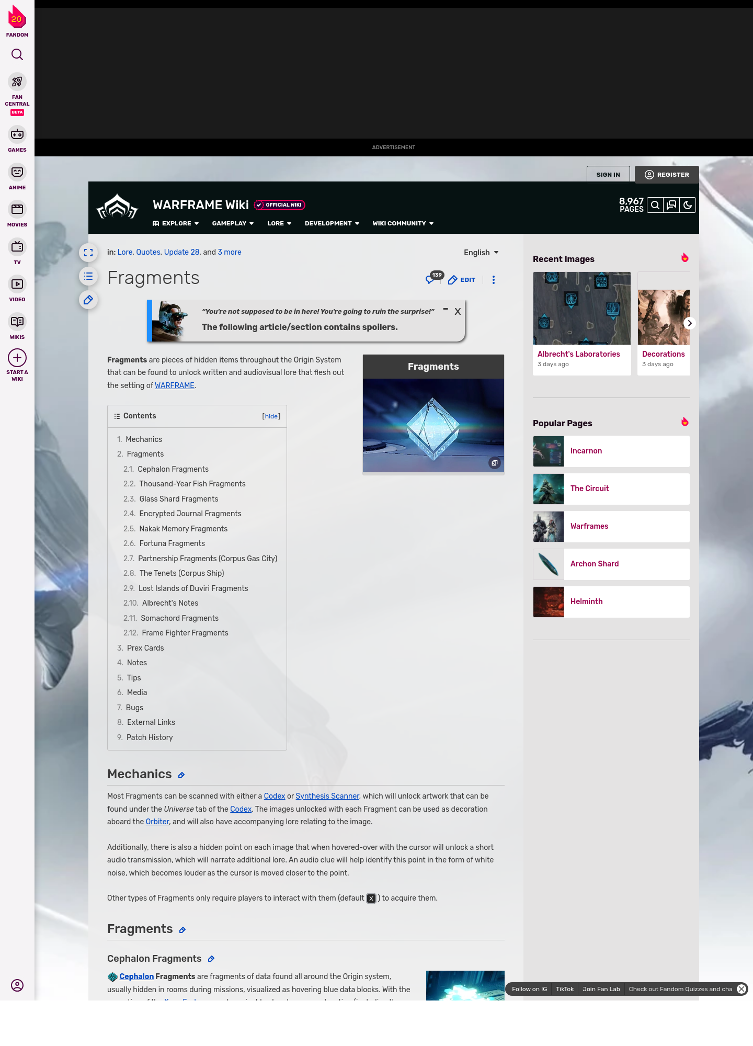Open the sidebar search magnifier
The height and width of the screenshot is (1046, 753).
(x=17, y=54)
